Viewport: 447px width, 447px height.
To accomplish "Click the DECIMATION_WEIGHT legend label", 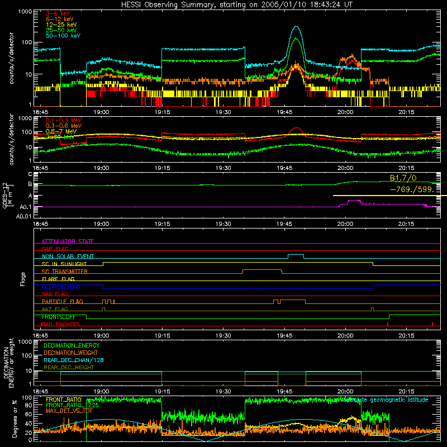I will tap(71, 353).
